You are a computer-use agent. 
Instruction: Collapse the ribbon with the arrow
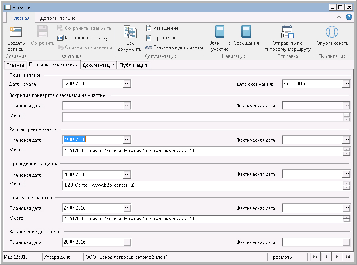(x=339, y=17)
